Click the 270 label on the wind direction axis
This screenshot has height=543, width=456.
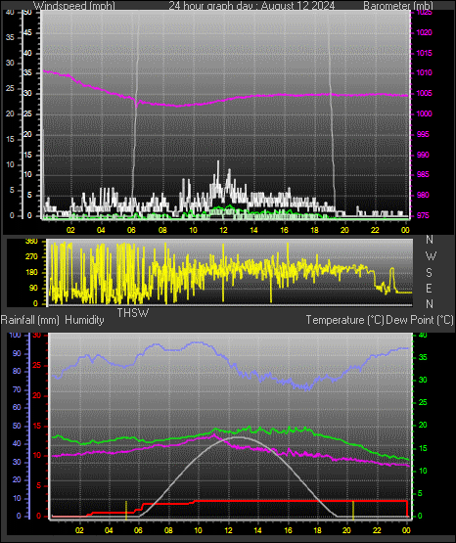point(31,256)
